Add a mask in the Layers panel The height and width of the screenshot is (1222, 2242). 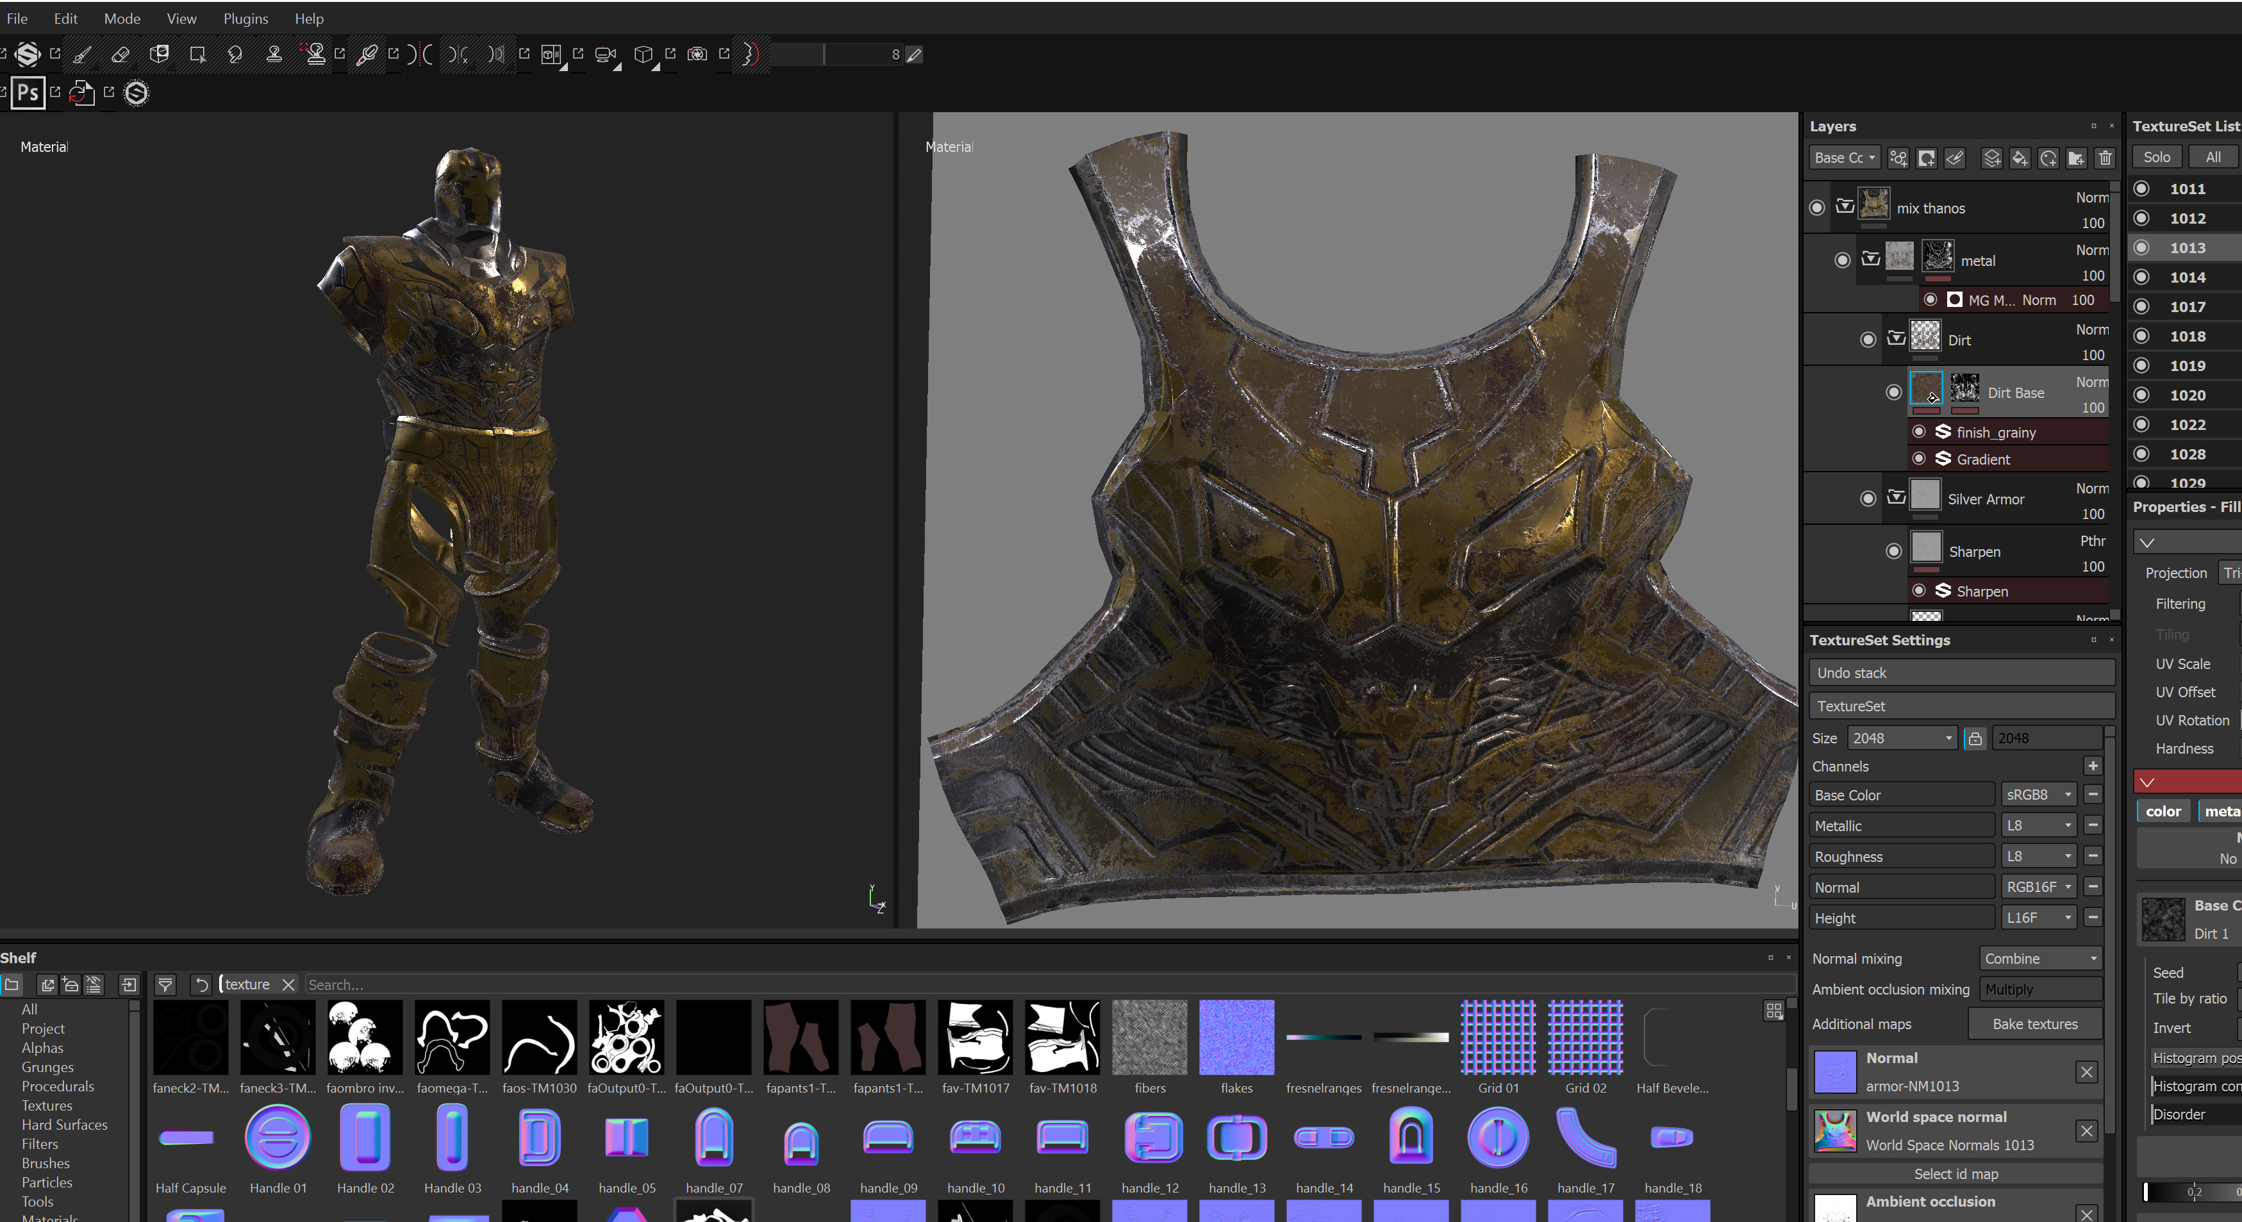(1927, 158)
